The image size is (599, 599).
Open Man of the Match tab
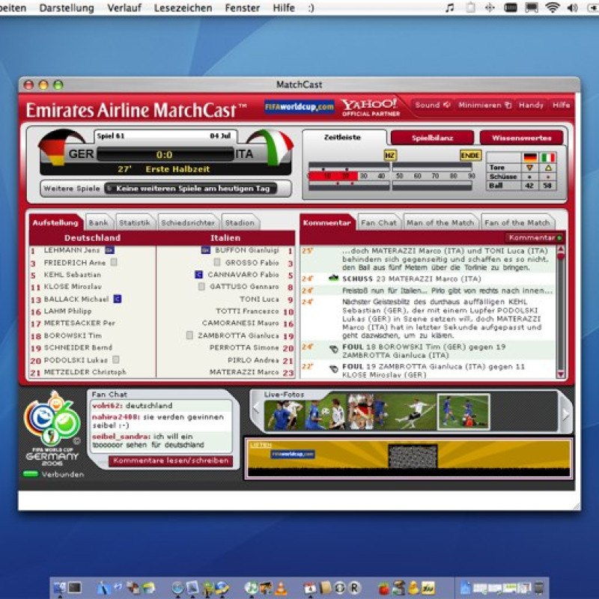tap(440, 222)
